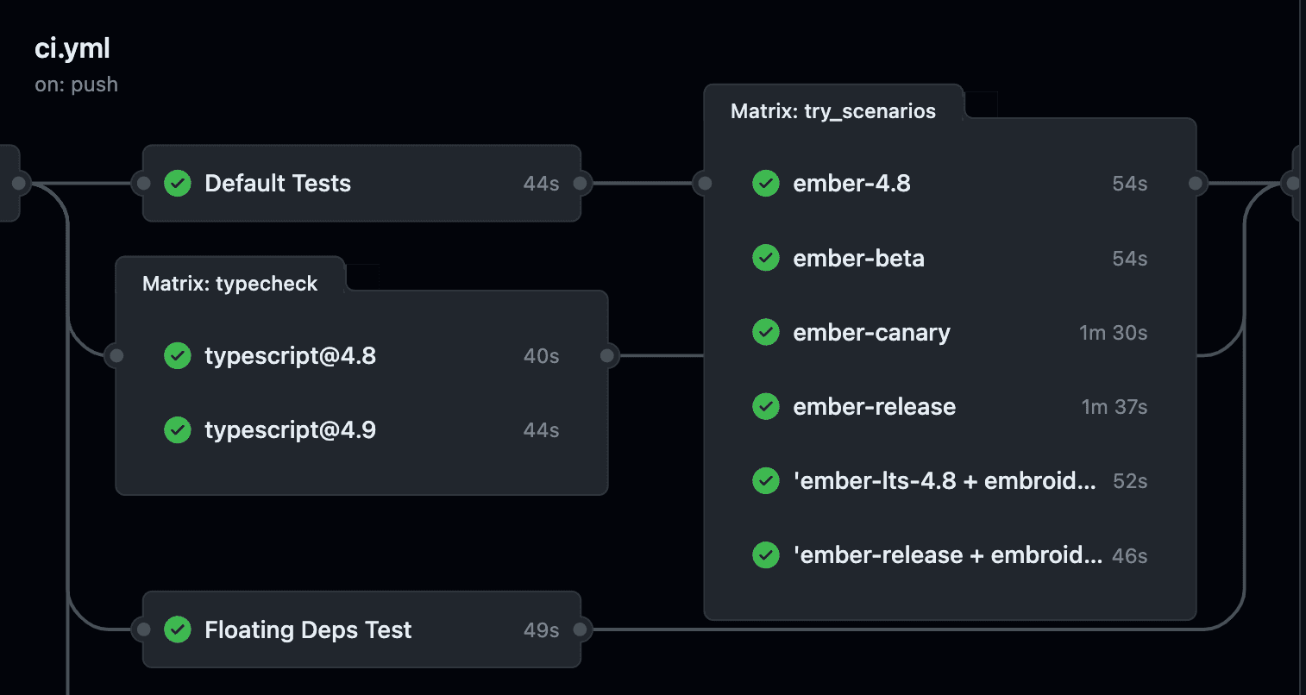Click the ember-4.8 success icon
The height and width of the screenshot is (695, 1306).
765,183
